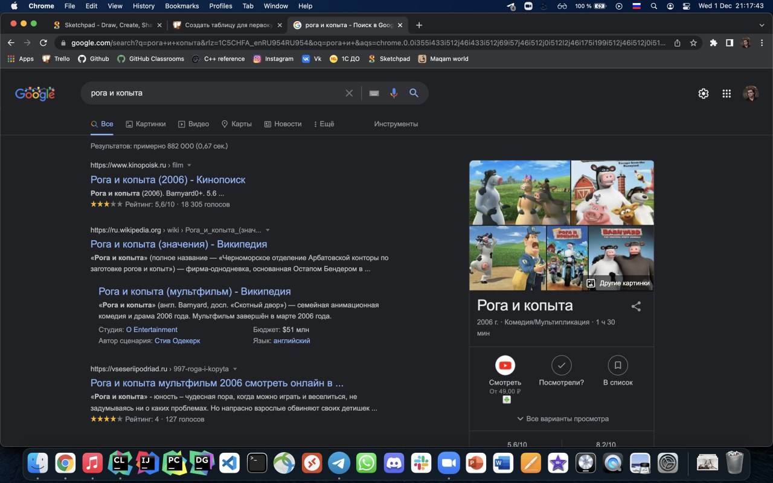Toggle Chrome side panel icon
Screen dimensions: 773x483
(730, 43)
